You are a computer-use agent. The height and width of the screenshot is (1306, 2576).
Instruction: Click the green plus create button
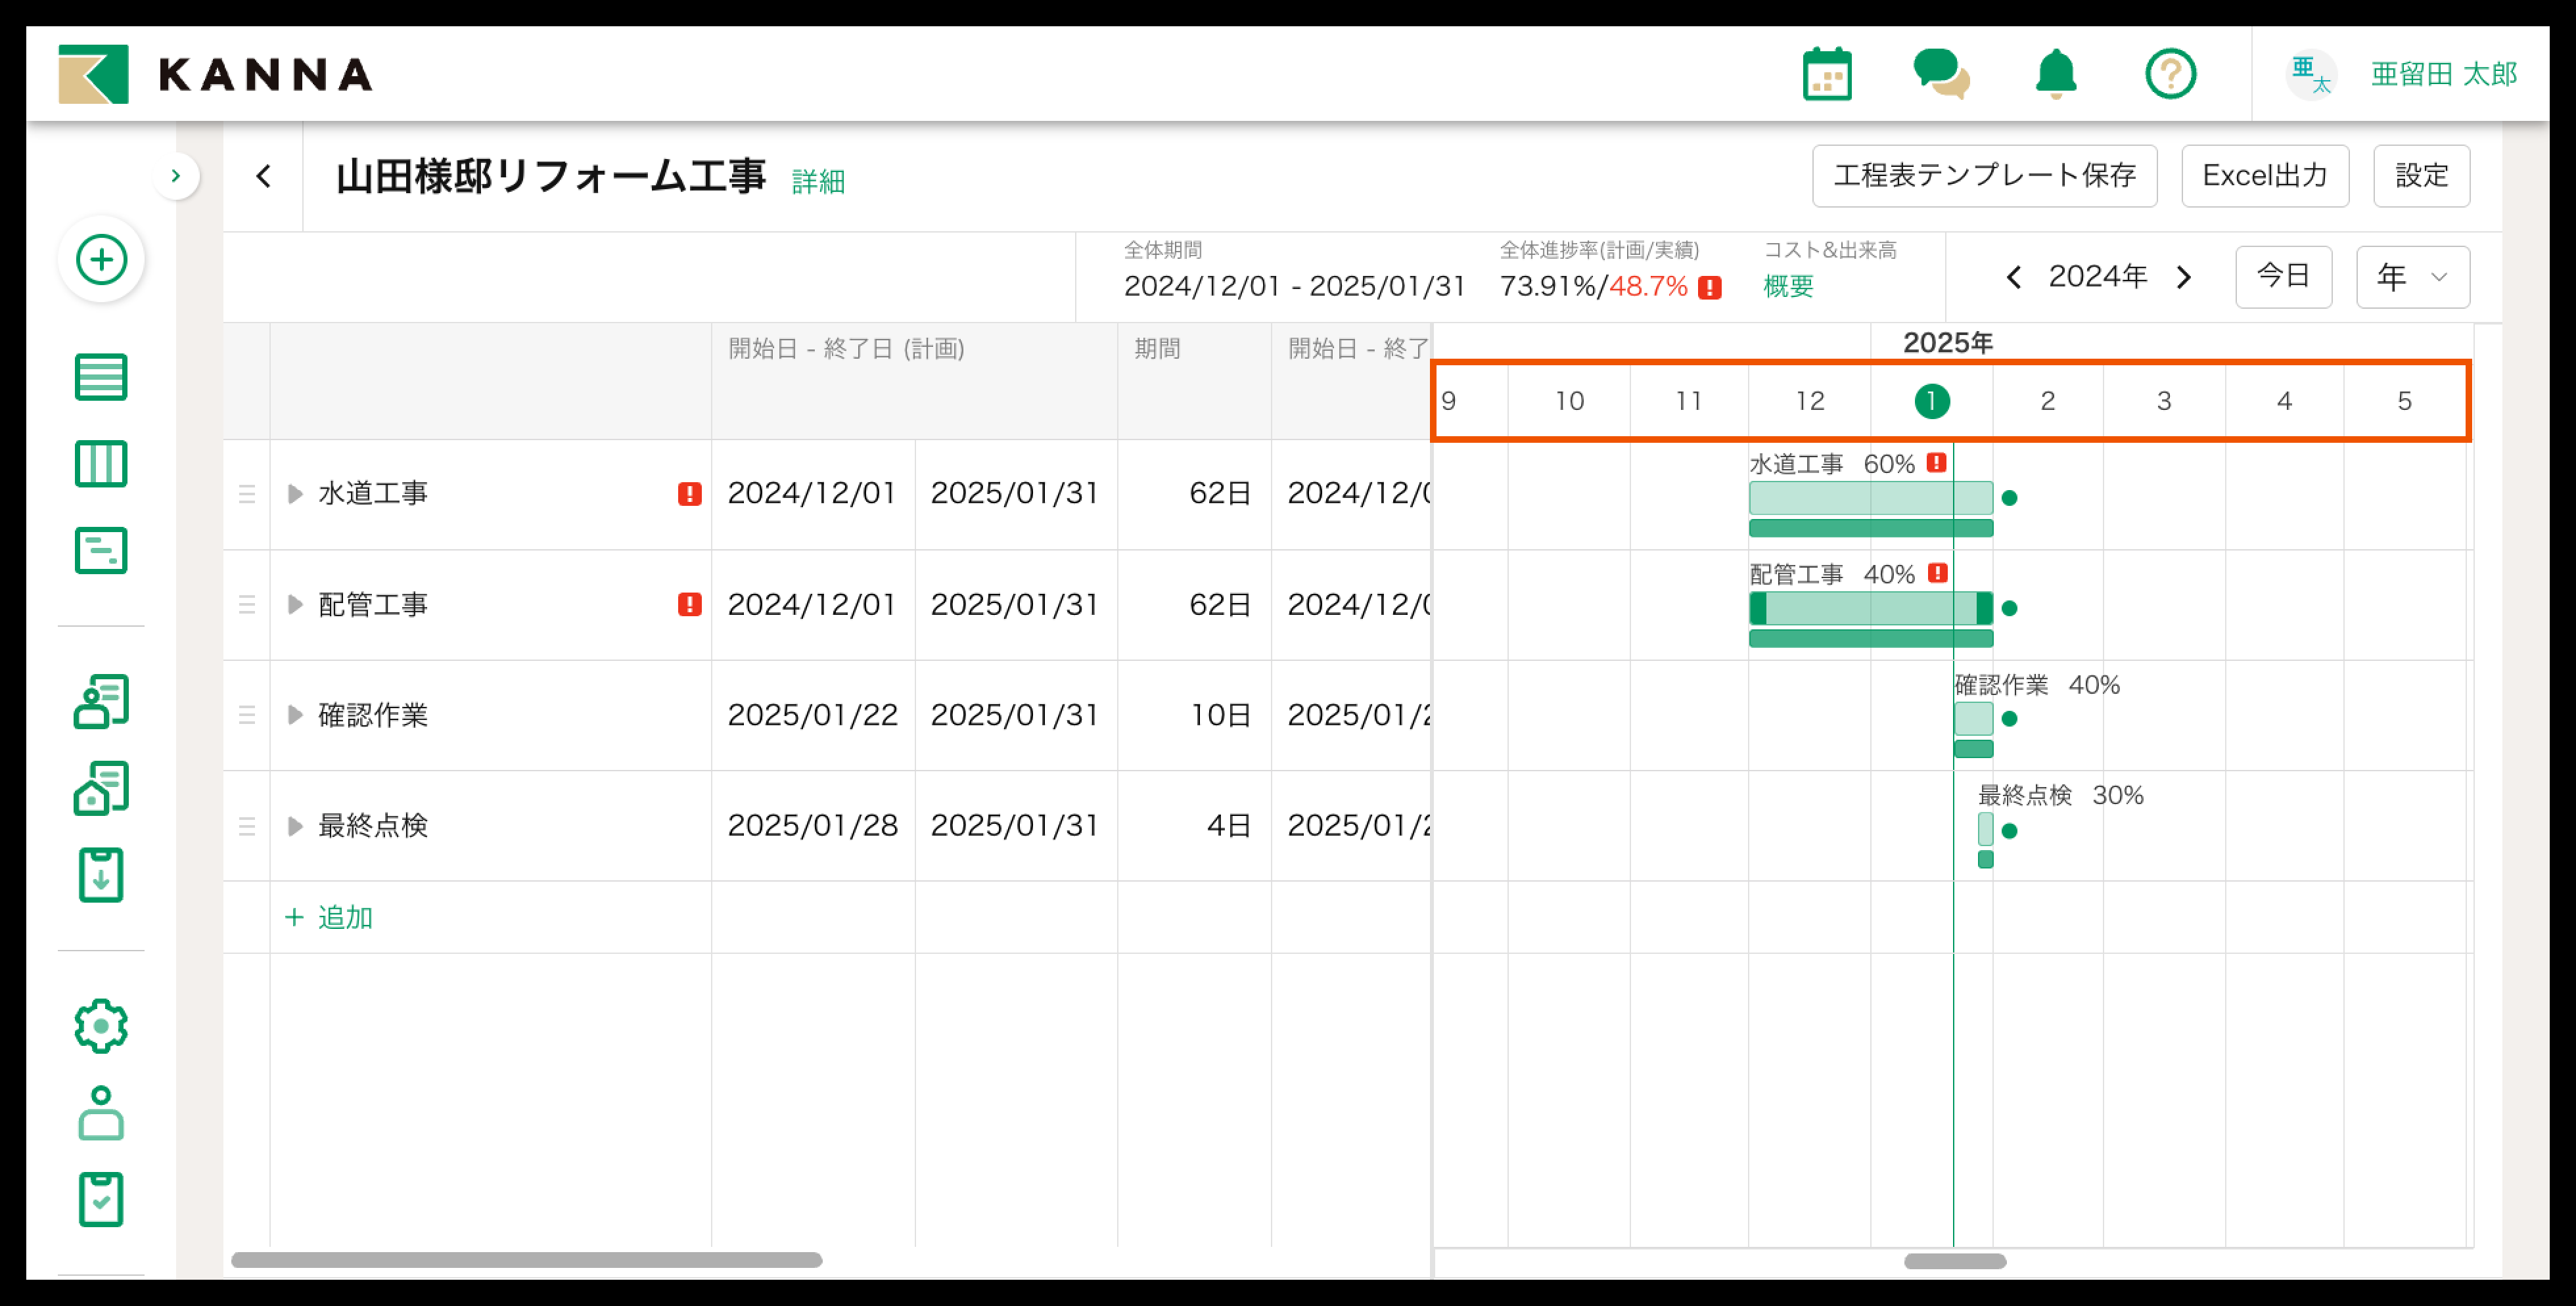[x=101, y=260]
